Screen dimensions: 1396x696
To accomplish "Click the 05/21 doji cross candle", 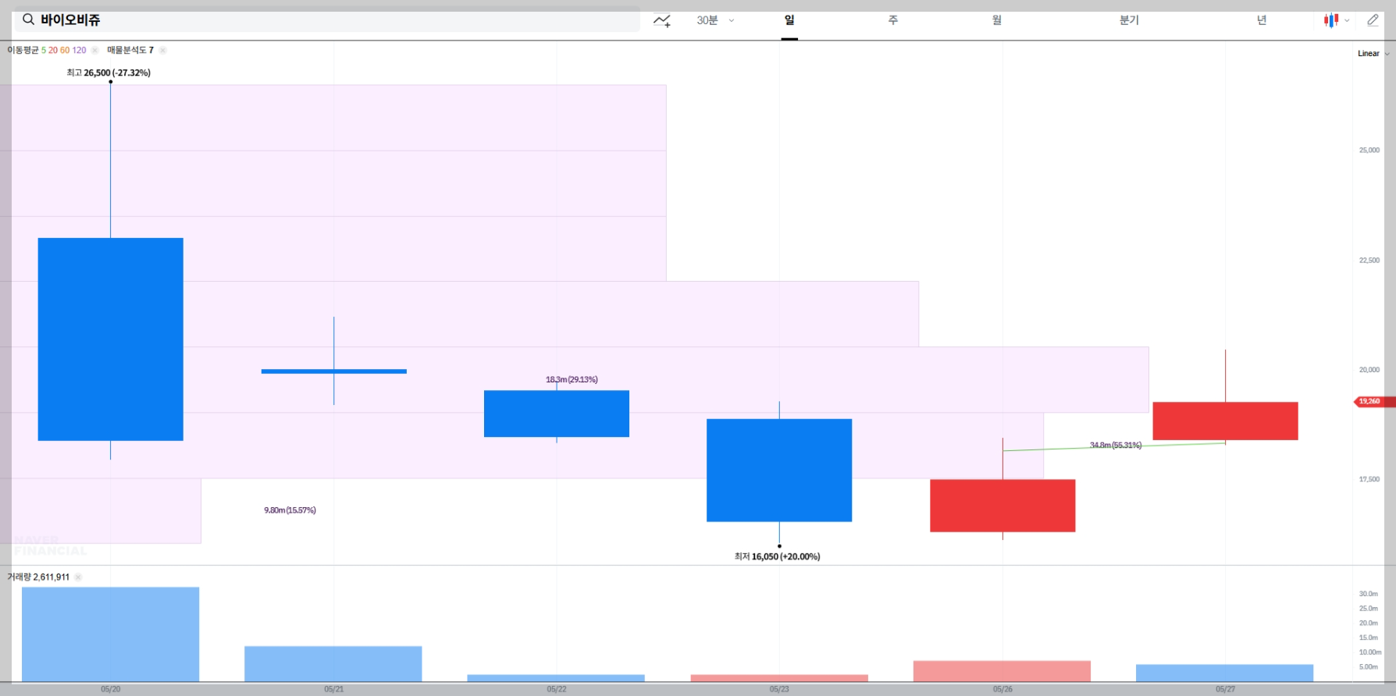I will (334, 371).
